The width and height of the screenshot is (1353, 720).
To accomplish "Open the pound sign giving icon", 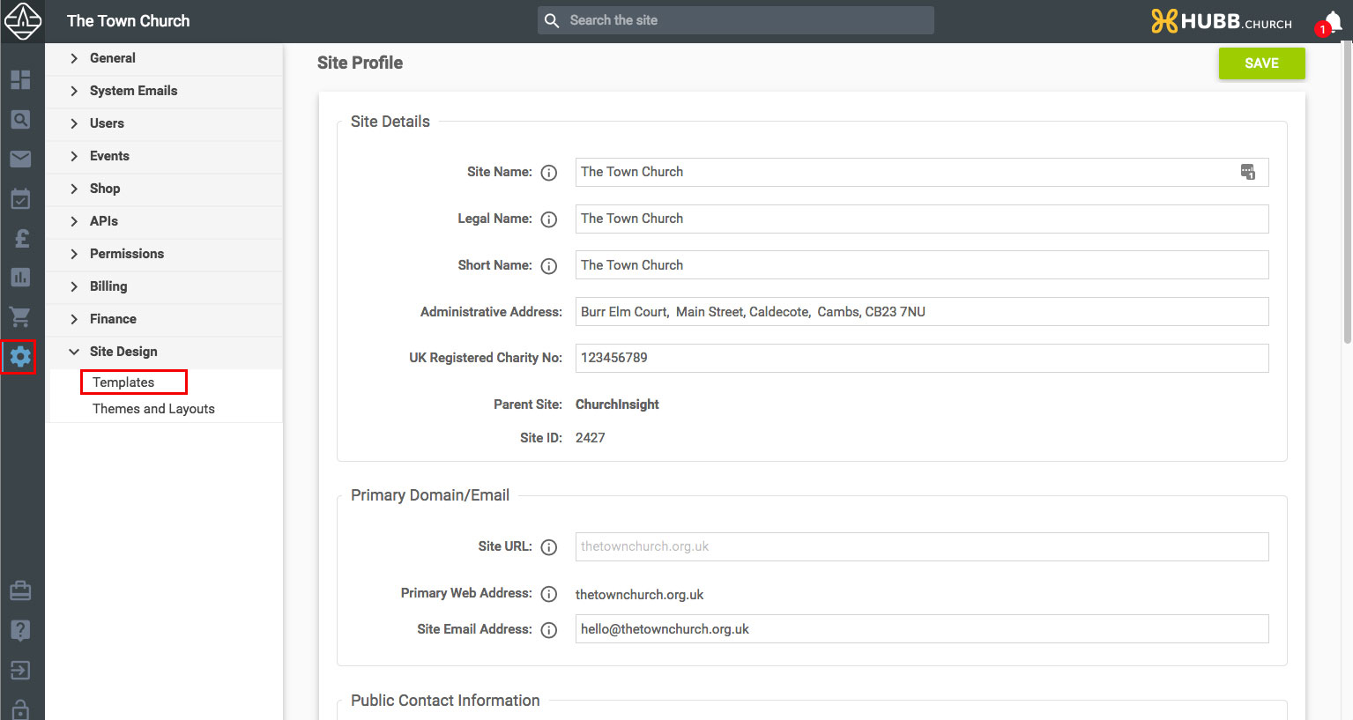I will tap(20, 238).
